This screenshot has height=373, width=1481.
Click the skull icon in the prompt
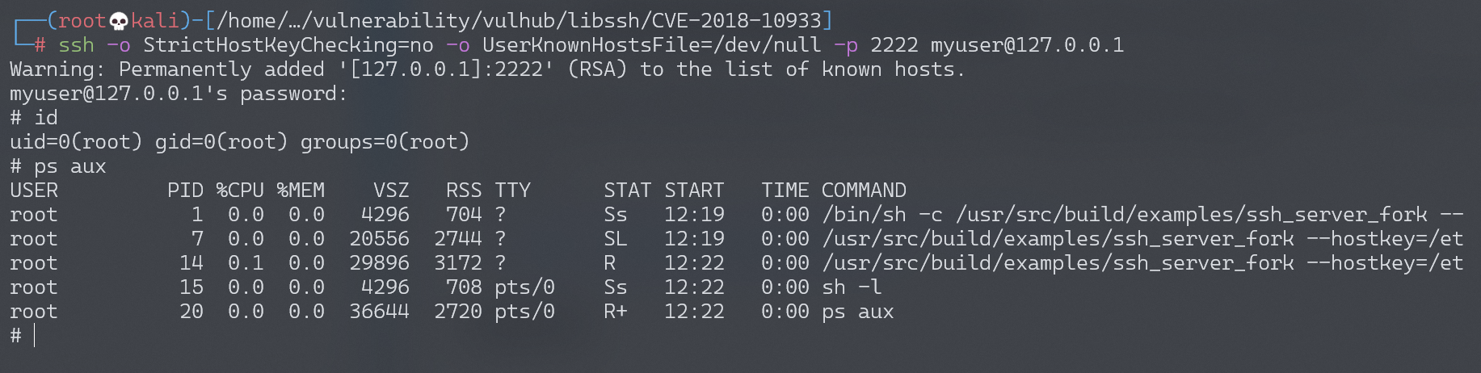(x=119, y=21)
